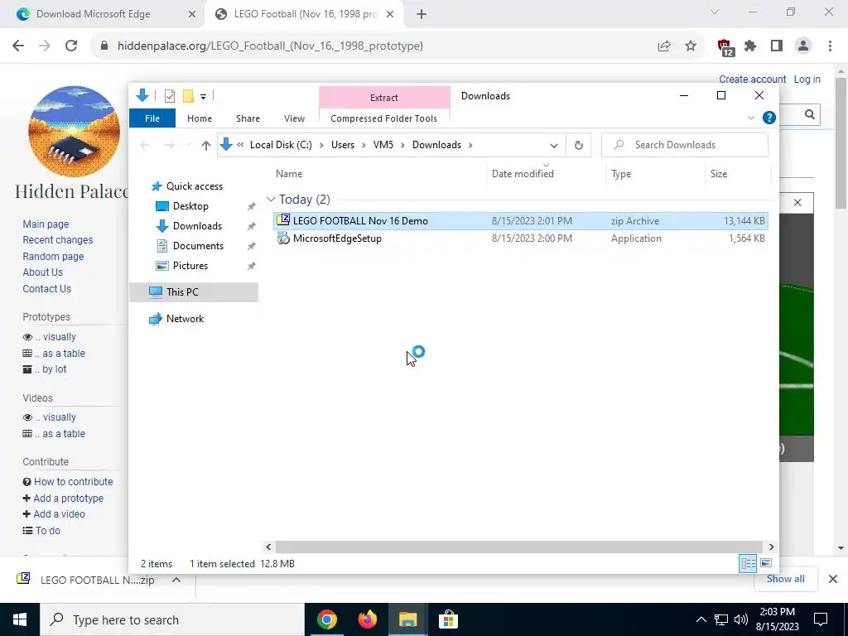
Task: Open the uBlock extension icon in Chrome
Action: (x=725, y=47)
